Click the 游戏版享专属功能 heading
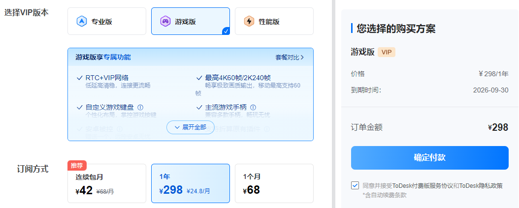The height and width of the screenshot is (208, 519). click(x=103, y=58)
